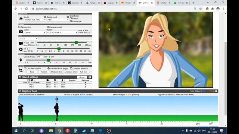Switch to the 10436 mail tab

point(128,3)
